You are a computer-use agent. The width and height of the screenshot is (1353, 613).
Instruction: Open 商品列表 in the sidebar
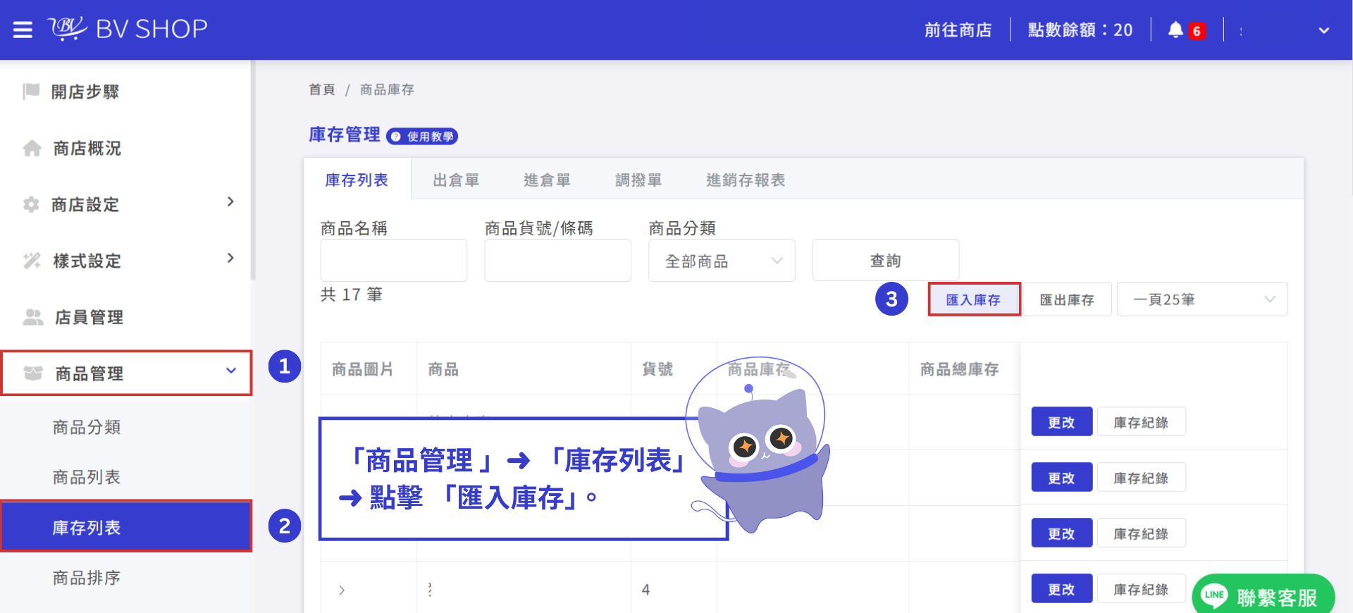(87, 477)
